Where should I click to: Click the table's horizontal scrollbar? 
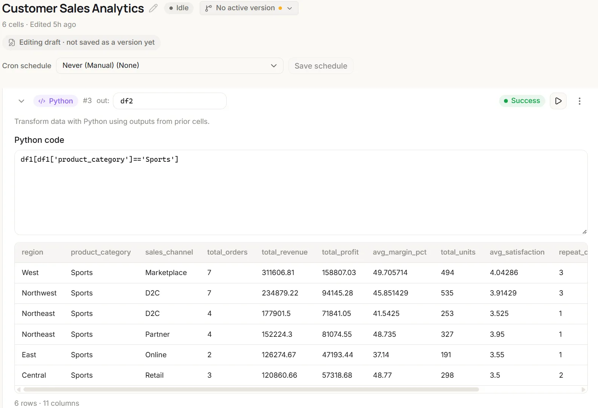pos(251,389)
